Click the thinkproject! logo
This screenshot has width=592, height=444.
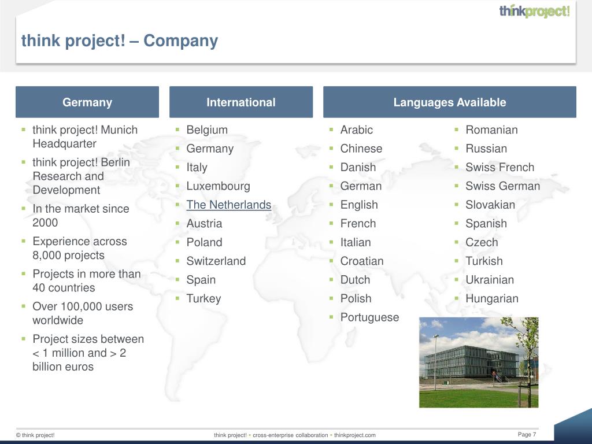click(534, 12)
